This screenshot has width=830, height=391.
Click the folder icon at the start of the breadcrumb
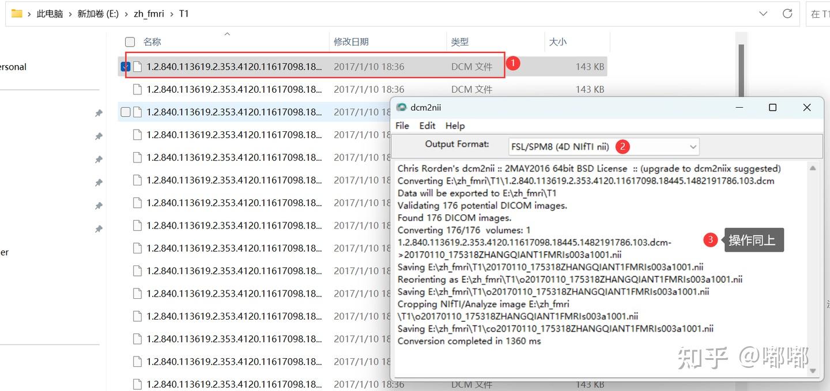pos(17,13)
